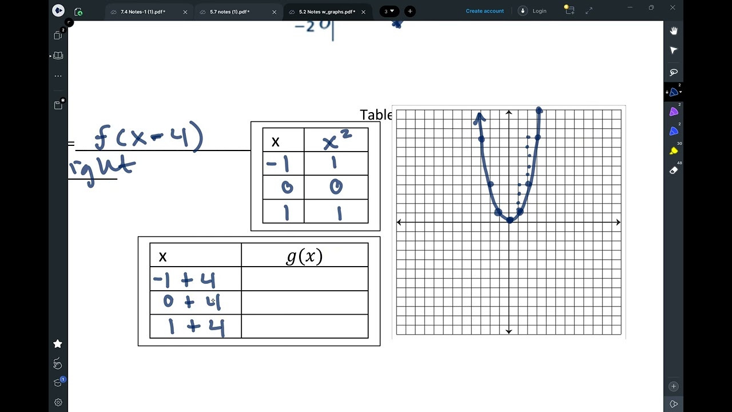
Task: Click the g(x) header cell
Action: pos(305,255)
